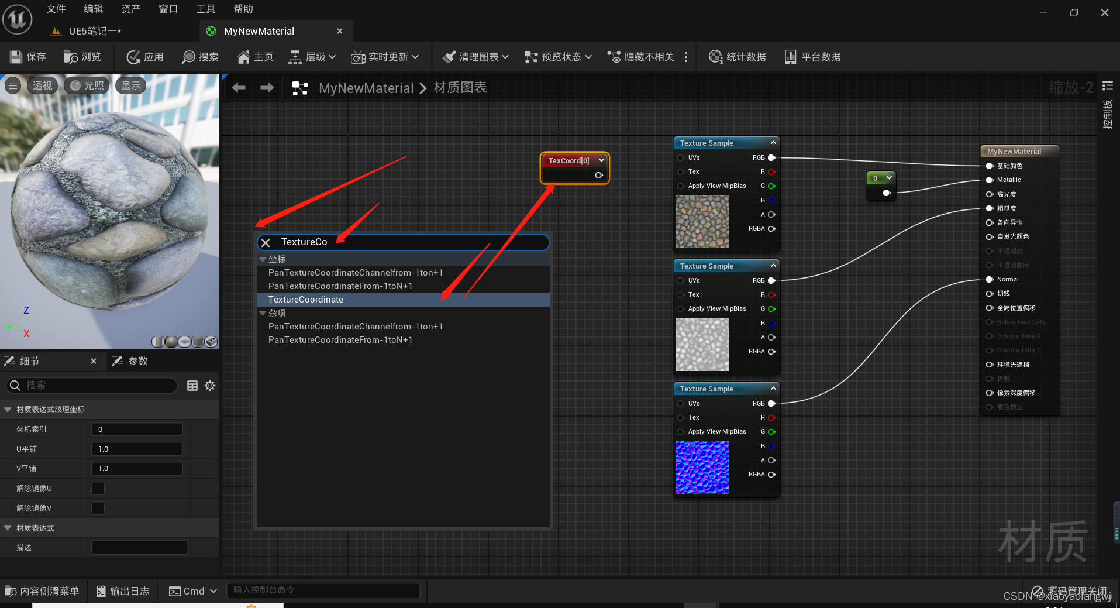Click the U平铺 value field

[x=137, y=449]
